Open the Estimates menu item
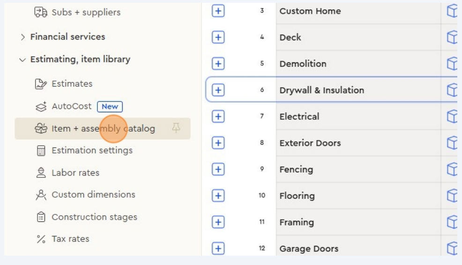 72,84
